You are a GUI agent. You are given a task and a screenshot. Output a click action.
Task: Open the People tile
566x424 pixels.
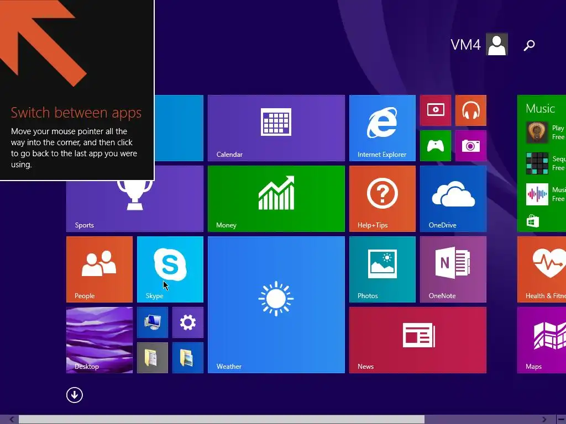[99, 269]
